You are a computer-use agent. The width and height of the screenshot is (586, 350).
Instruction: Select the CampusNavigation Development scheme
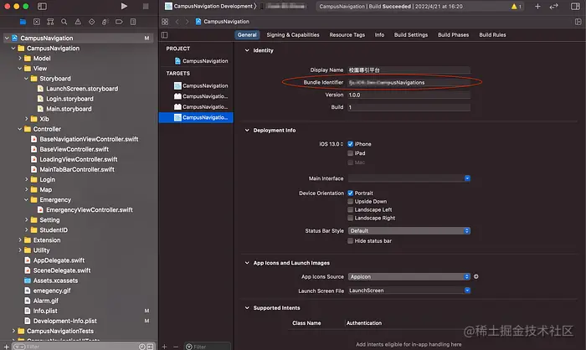(209, 6)
